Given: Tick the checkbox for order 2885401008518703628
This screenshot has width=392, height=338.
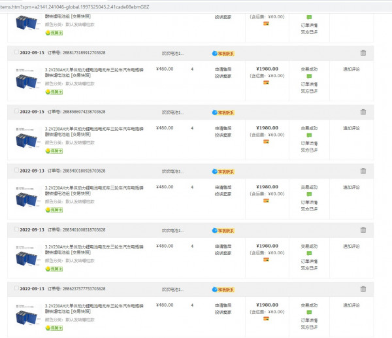Looking at the screenshot, I should pos(15,229).
